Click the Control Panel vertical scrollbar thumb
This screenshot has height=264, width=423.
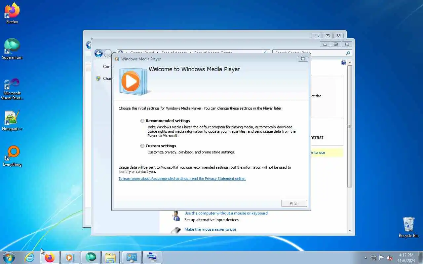click(x=350, y=126)
